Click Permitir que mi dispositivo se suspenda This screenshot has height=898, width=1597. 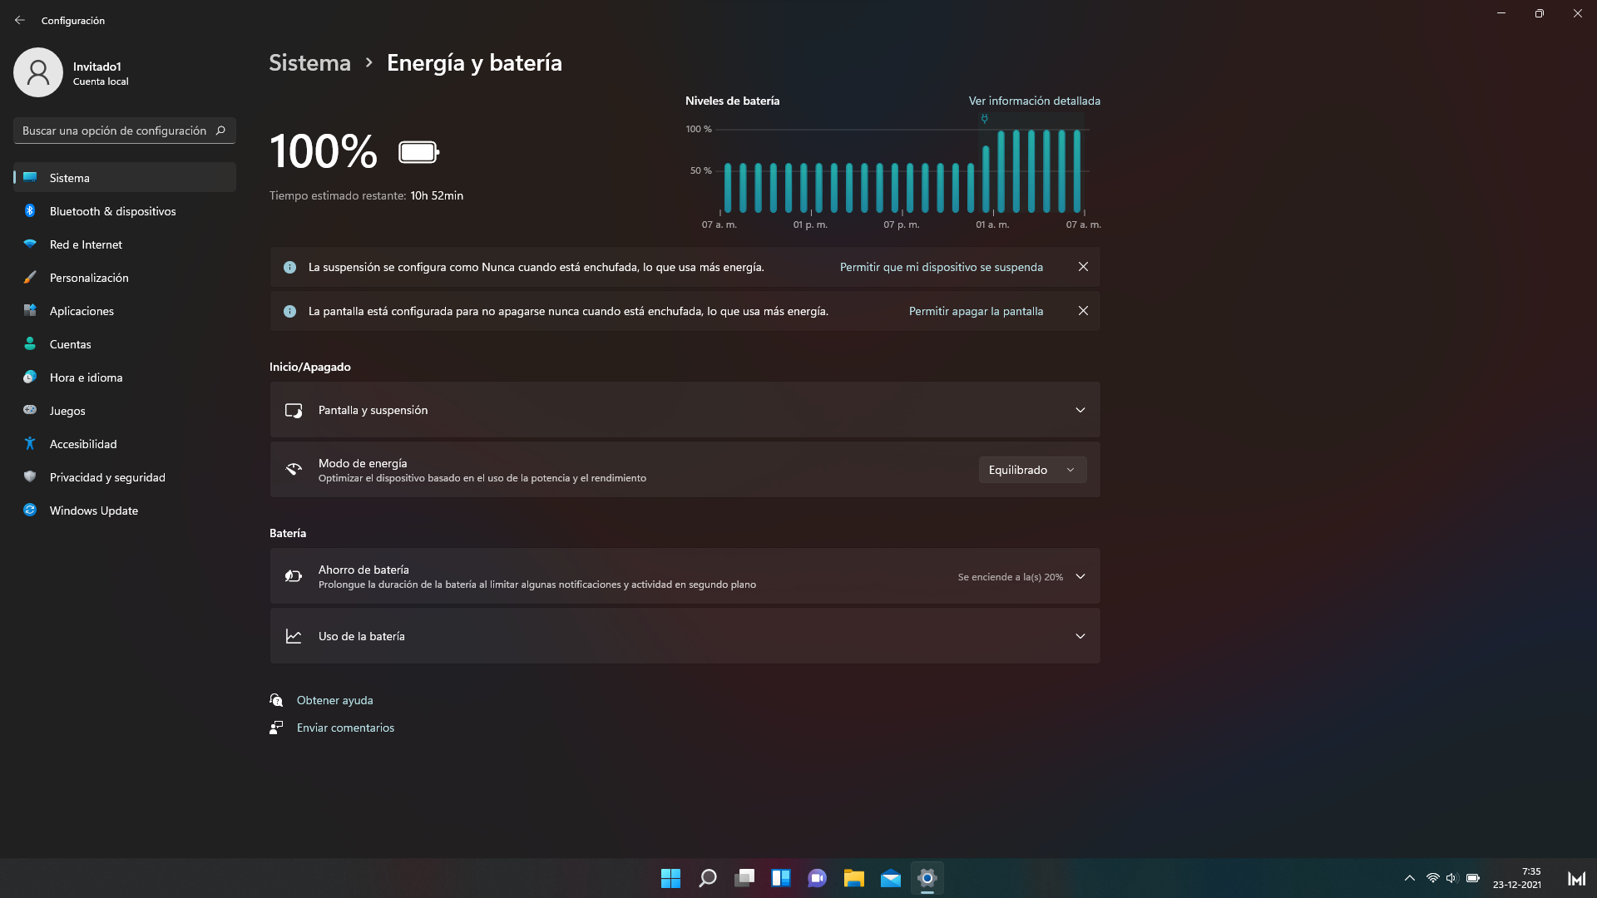(x=941, y=267)
